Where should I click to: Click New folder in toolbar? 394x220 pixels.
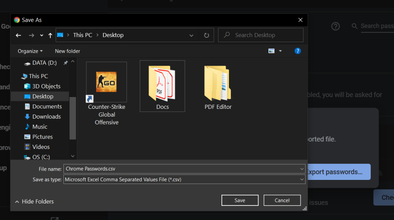coord(67,51)
